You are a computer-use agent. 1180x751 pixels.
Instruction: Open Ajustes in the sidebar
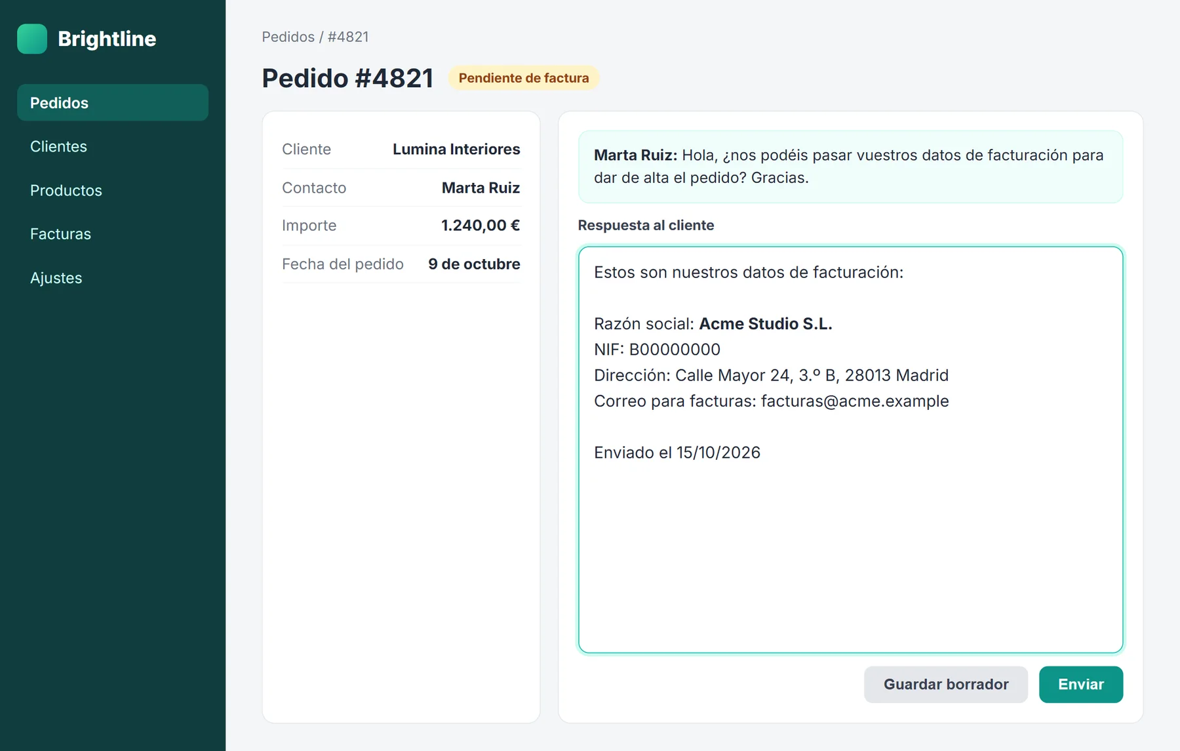(x=113, y=277)
